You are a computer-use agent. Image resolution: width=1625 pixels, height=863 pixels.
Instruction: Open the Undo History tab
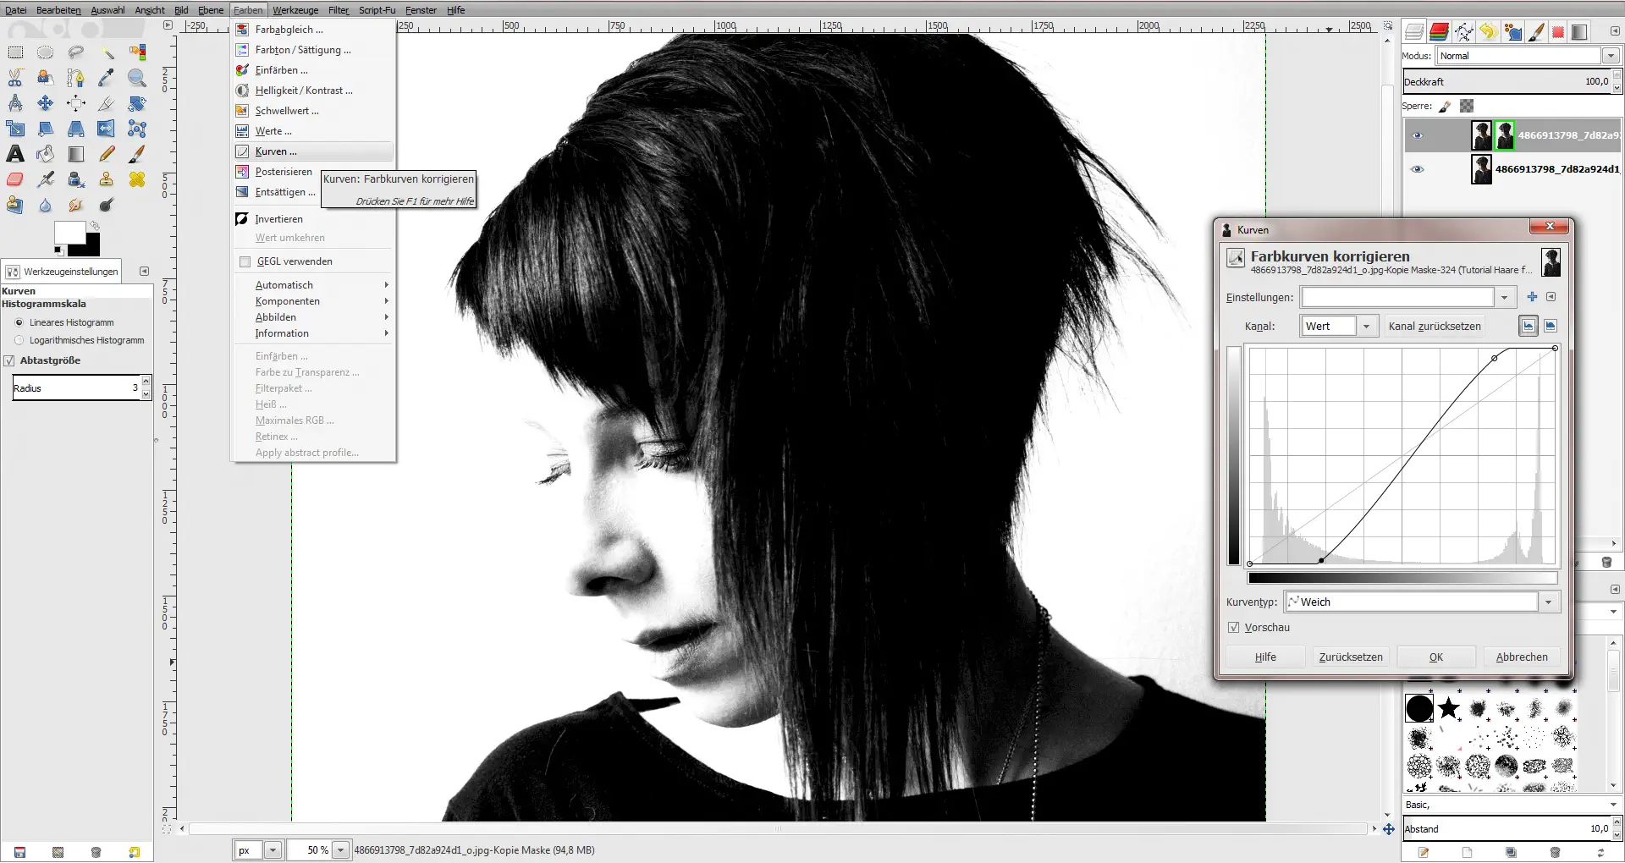[1487, 31]
